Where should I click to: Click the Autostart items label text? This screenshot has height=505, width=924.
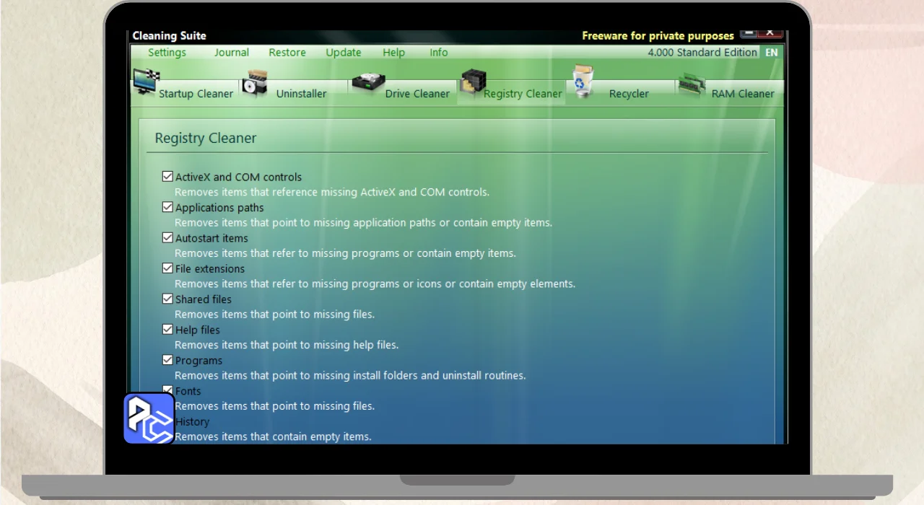212,238
